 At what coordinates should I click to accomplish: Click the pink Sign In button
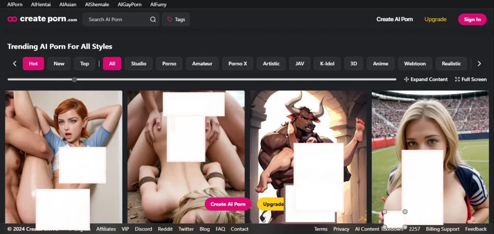pyautogui.click(x=472, y=19)
